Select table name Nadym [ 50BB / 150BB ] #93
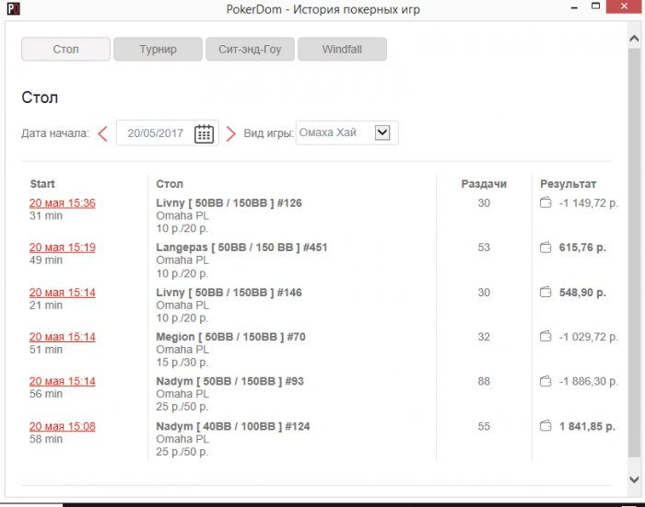This screenshot has height=507, width=645. 229,381
